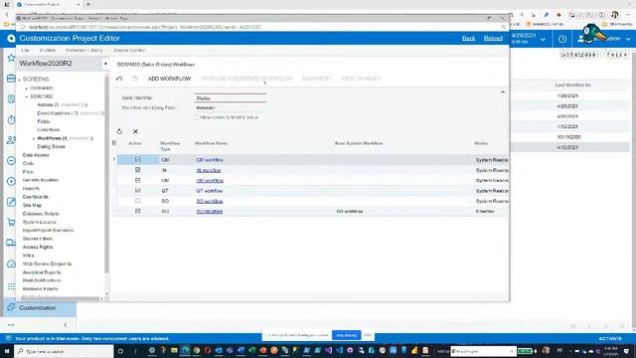Open the gauge dashboard icon in sidebar
Viewport: 636px width, 358px height.
tap(11, 264)
